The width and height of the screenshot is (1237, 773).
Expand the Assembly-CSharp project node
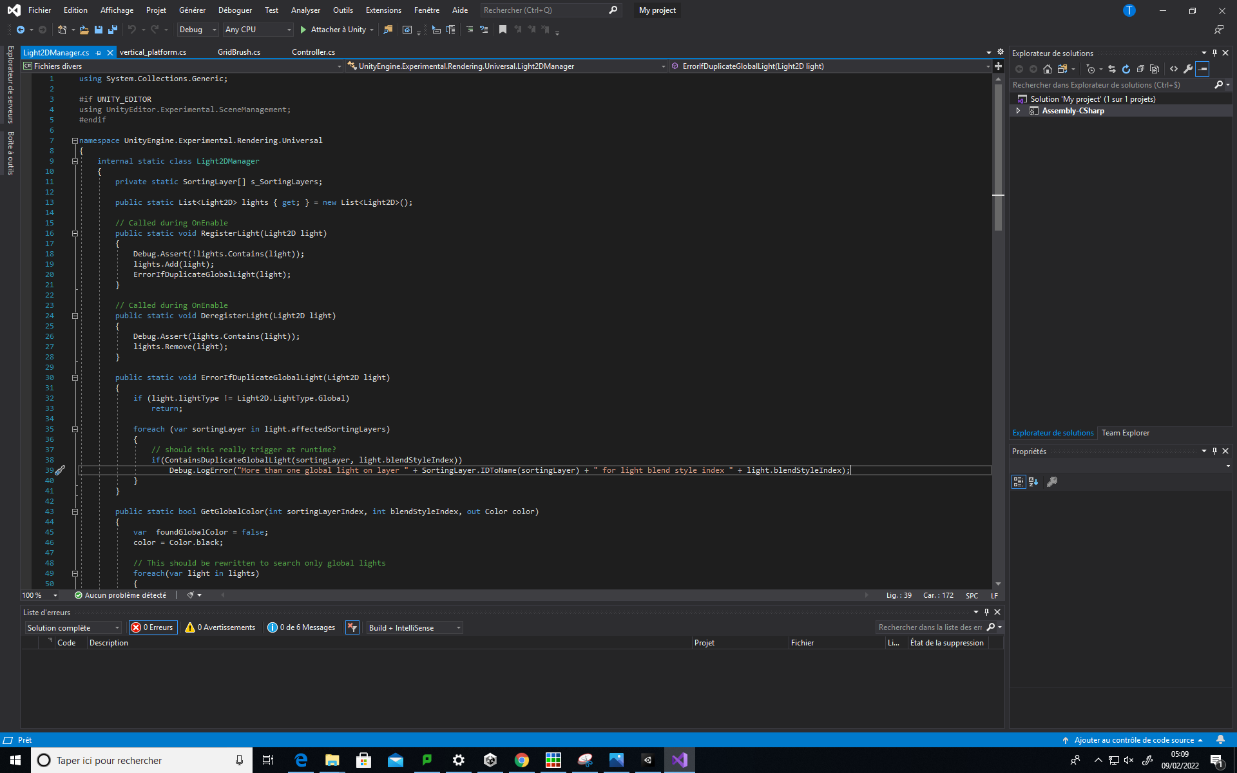point(1018,111)
